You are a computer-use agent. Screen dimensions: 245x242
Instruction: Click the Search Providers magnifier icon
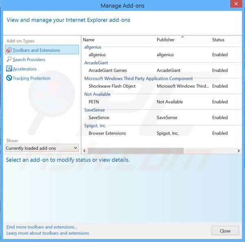click(x=9, y=59)
